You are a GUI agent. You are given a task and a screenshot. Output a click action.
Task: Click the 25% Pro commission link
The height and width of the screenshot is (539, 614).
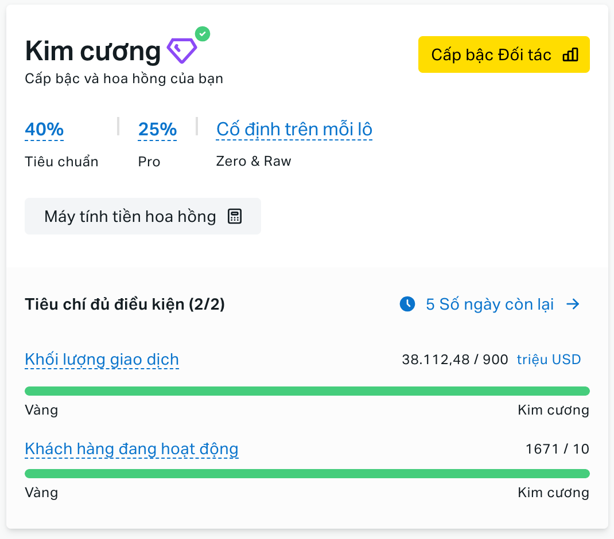157,130
